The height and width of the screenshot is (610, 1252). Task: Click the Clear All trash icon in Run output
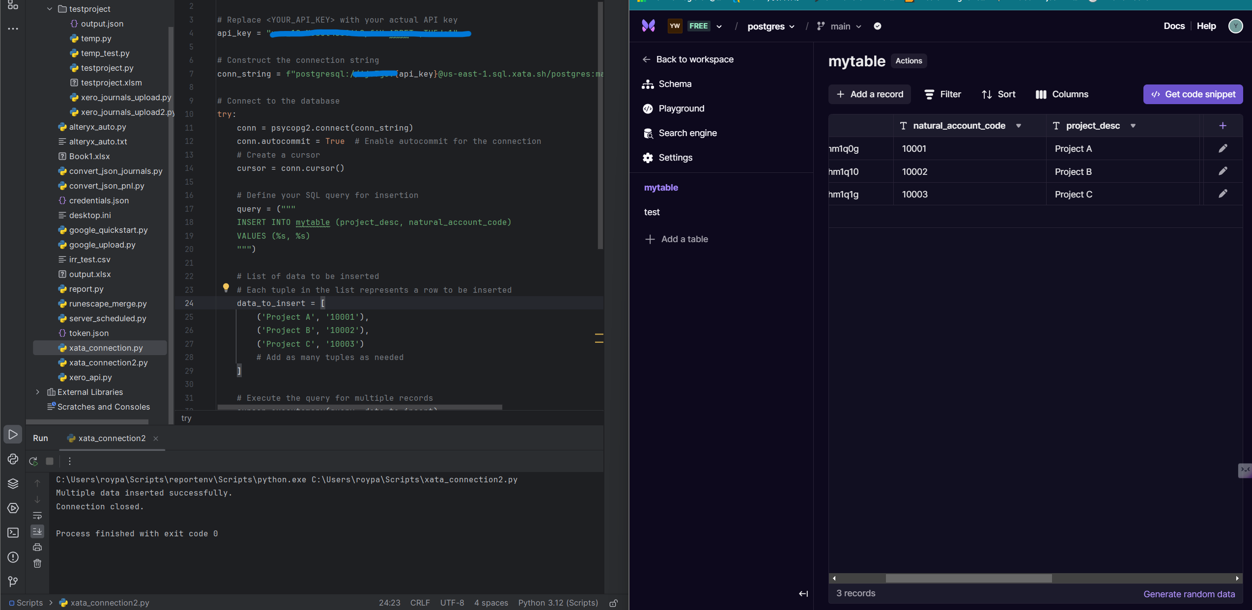(x=37, y=563)
